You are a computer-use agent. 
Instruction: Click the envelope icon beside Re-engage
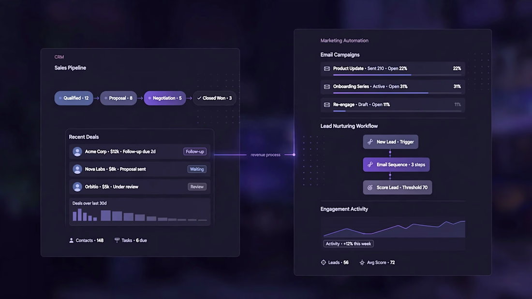327,105
